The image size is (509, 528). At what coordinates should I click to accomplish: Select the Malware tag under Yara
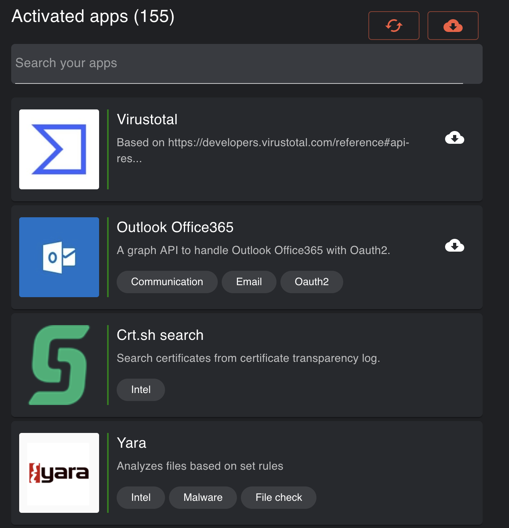[x=203, y=497]
